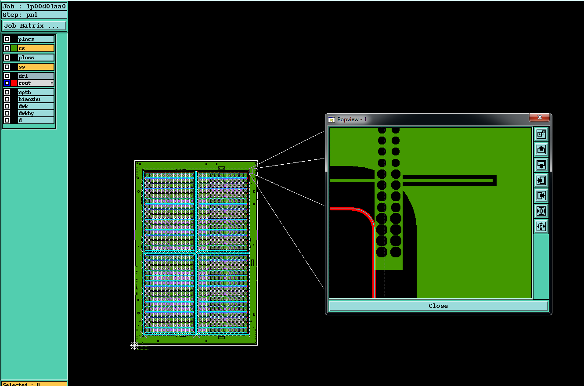Click the Step: pnl label
Image resolution: width=584 pixels, height=386 pixels.
(x=34, y=14)
